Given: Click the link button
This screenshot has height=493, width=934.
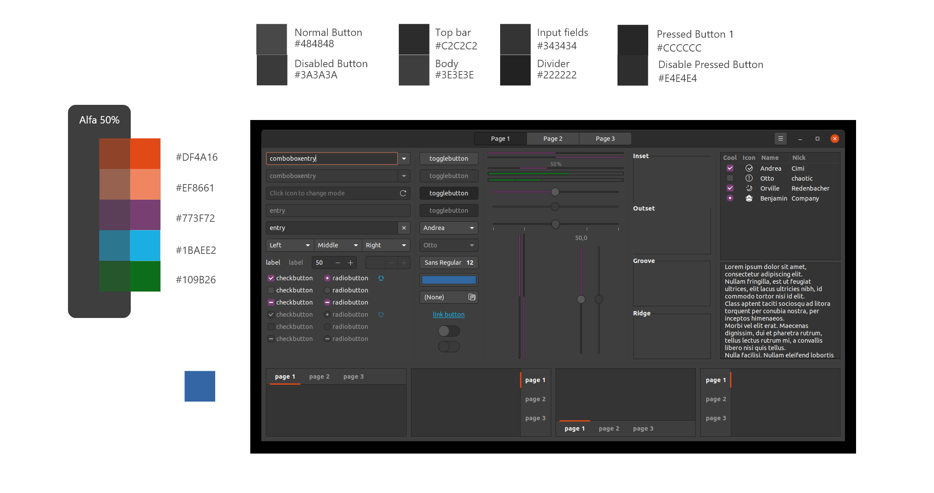Looking at the screenshot, I should 448,314.
